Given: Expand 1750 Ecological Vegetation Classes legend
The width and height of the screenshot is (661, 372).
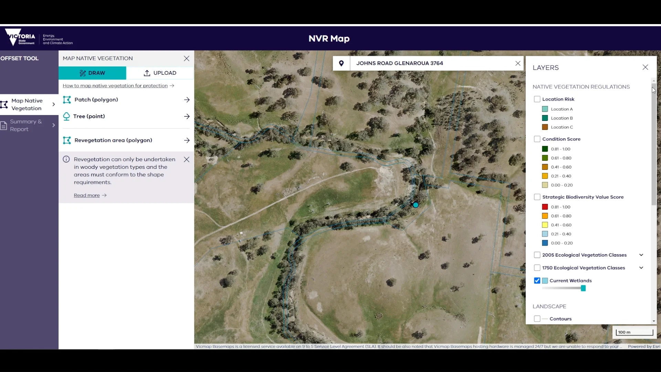Looking at the screenshot, I should tap(641, 268).
